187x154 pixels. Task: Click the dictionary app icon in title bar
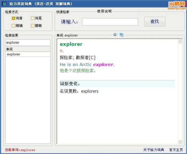point(5,4)
